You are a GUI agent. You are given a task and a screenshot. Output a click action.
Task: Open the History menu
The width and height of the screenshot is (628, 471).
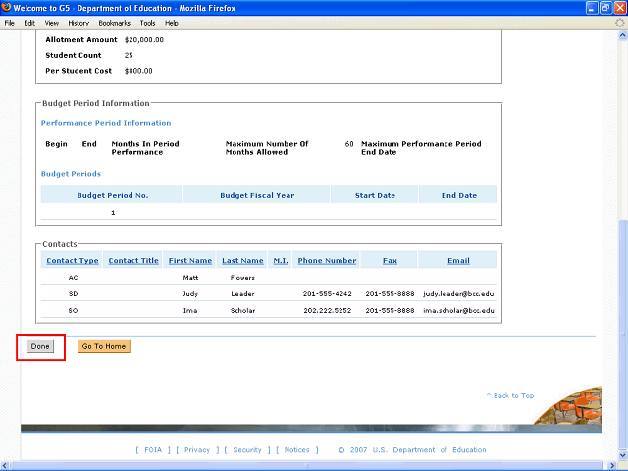[x=78, y=23]
